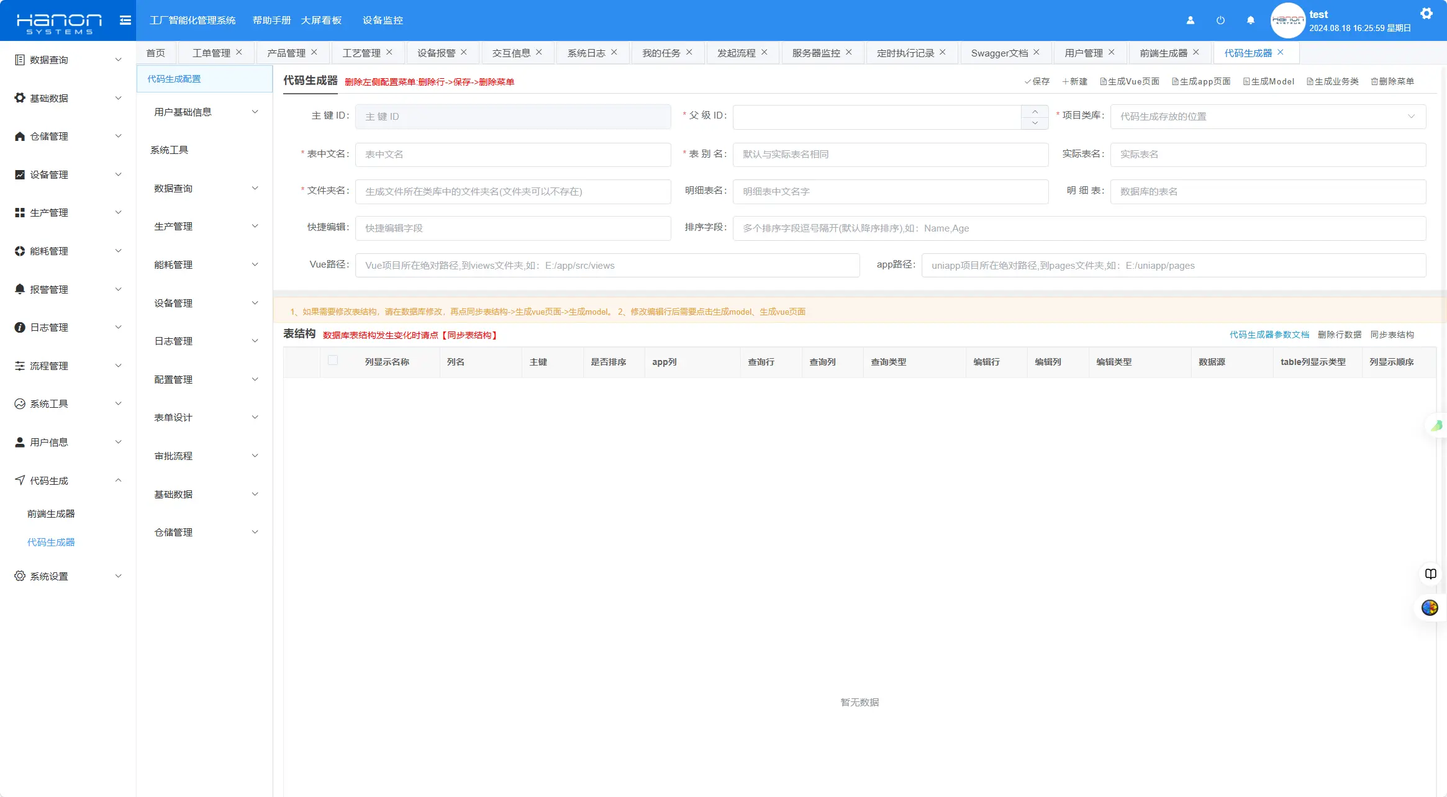Click the power logout icon
The width and height of the screenshot is (1447, 797).
point(1220,20)
